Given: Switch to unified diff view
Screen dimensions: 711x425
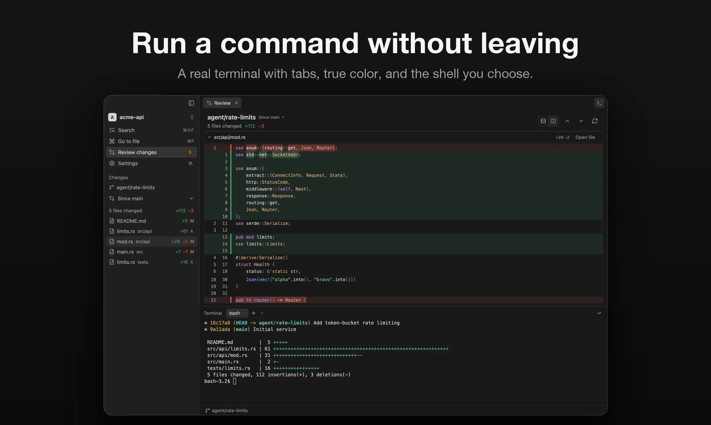Looking at the screenshot, I should 543,121.
